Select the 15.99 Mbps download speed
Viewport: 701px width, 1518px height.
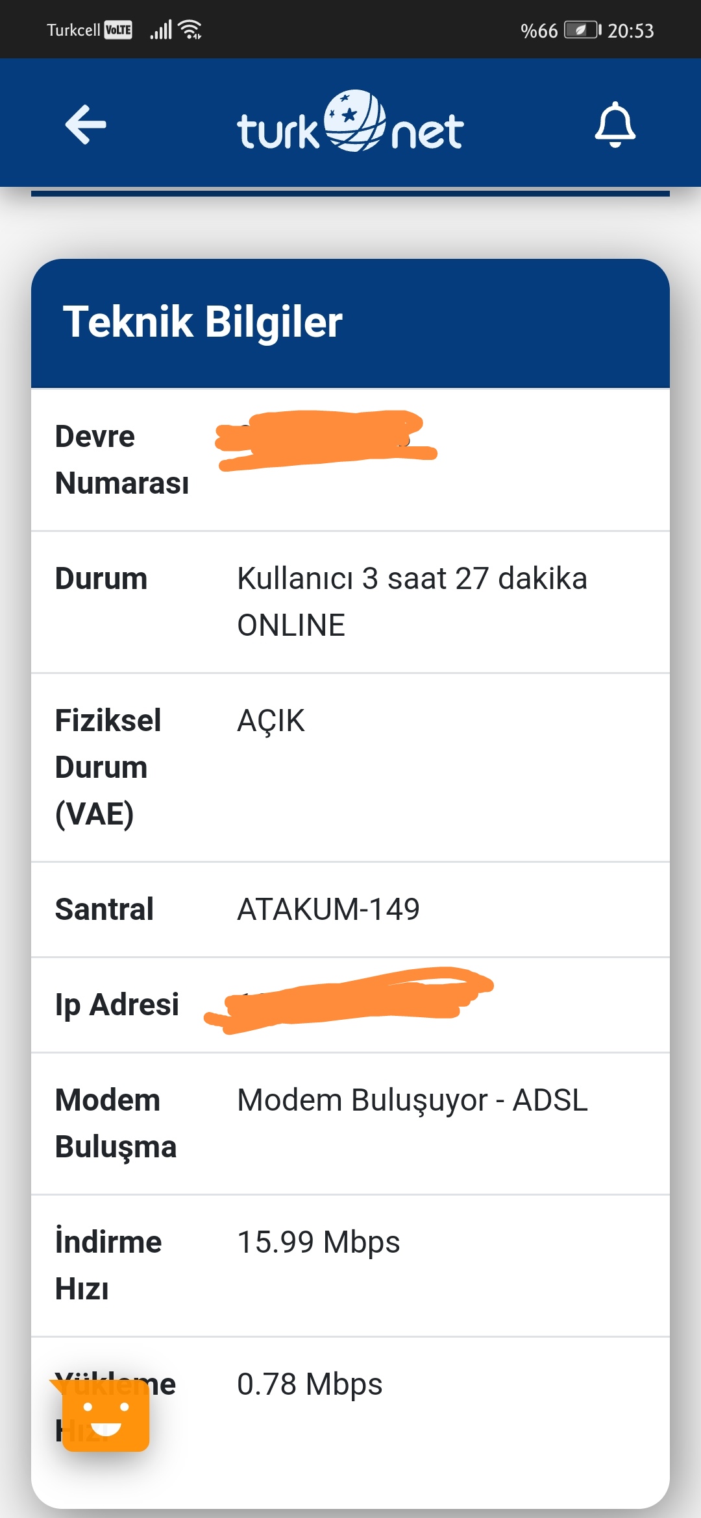[319, 1242]
